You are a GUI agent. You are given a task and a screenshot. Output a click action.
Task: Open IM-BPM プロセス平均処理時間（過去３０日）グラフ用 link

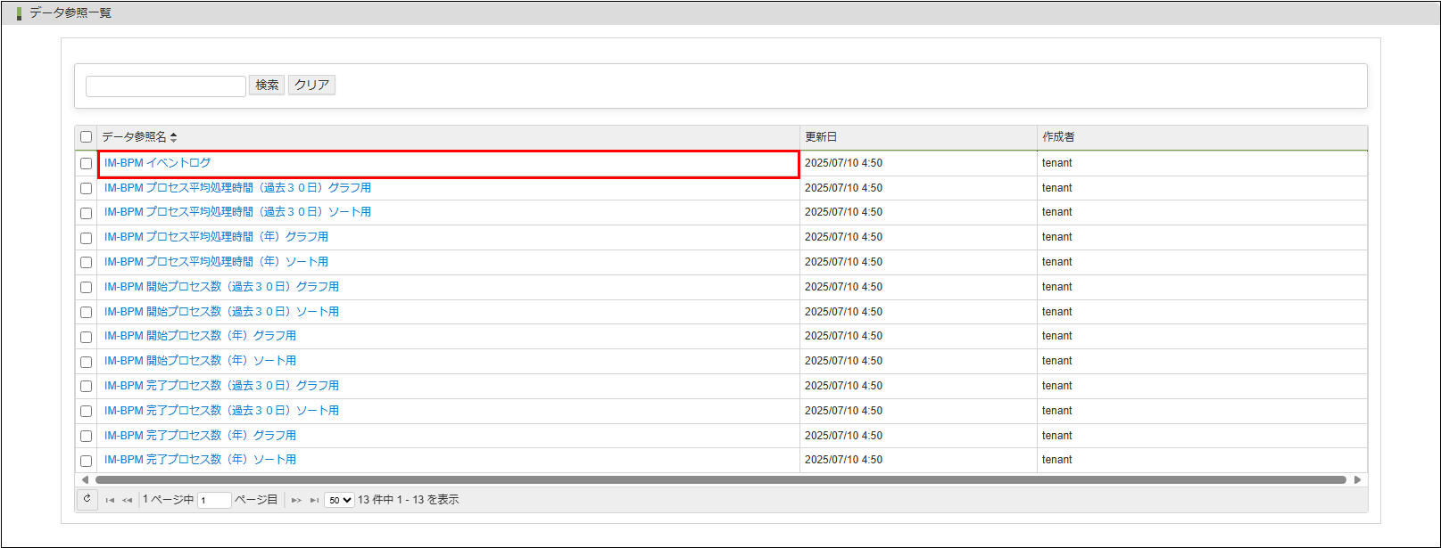(237, 188)
